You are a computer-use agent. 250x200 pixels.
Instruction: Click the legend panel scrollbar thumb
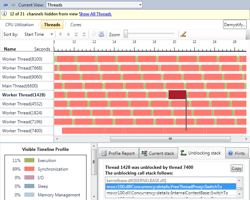tap(94, 162)
